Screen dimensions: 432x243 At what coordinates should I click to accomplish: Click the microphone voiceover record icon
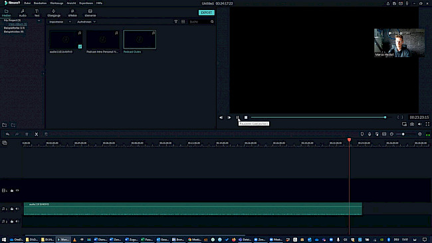pos(370,134)
